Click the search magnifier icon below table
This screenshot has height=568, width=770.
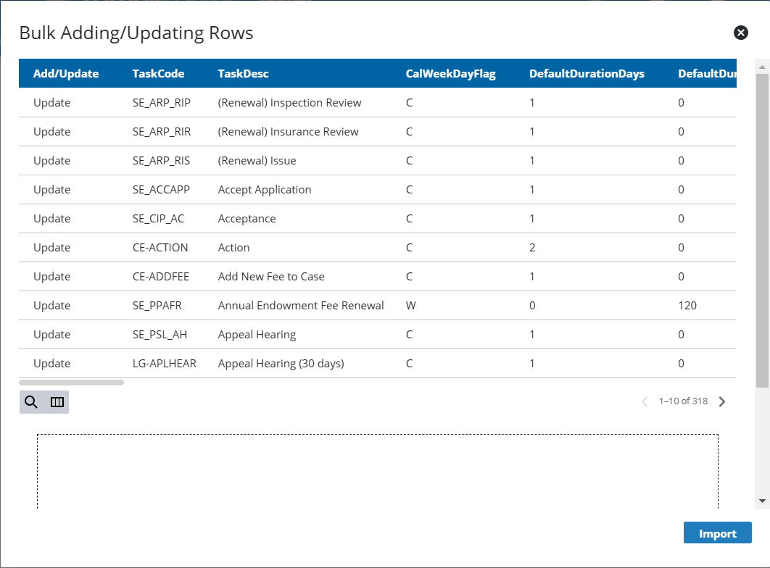[x=31, y=402]
